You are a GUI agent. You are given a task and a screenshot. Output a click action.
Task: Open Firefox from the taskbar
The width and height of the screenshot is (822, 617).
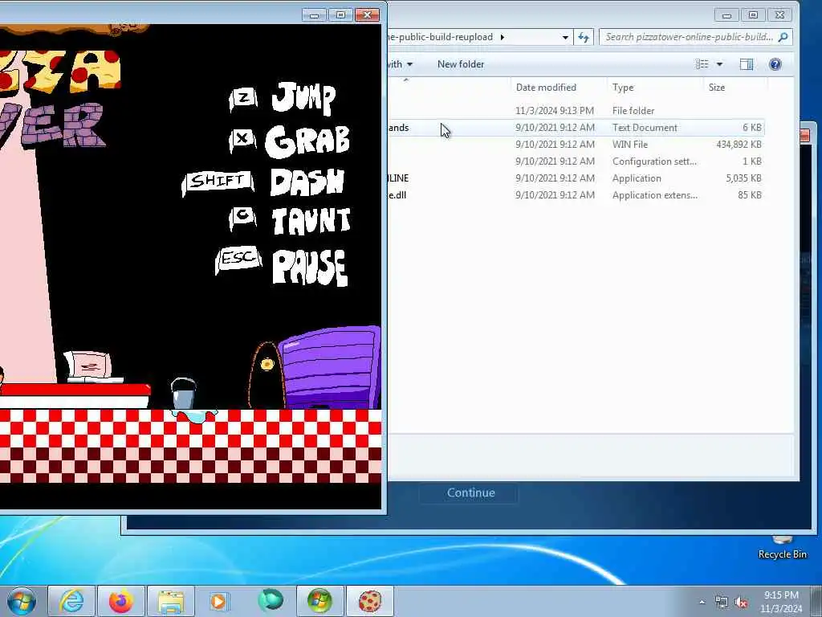pos(120,601)
